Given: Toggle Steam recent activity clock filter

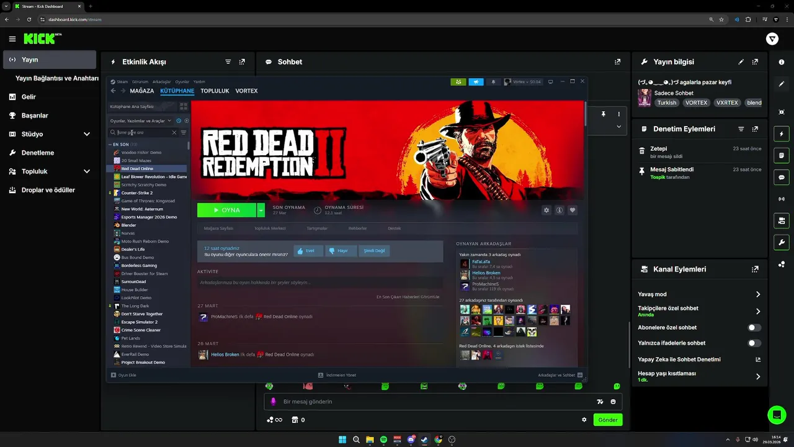Looking at the screenshot, I should click(179, 121).
